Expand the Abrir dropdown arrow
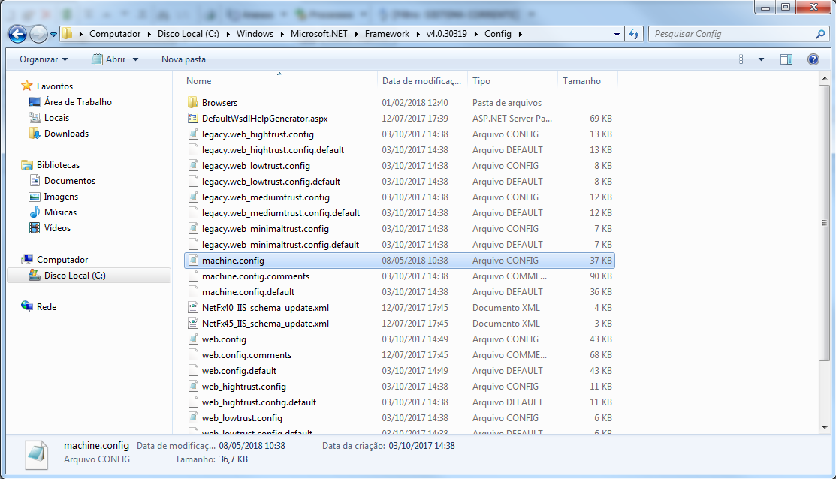 point(135,59)
